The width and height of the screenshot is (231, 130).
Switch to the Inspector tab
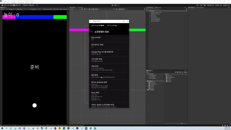coord(192,7)
